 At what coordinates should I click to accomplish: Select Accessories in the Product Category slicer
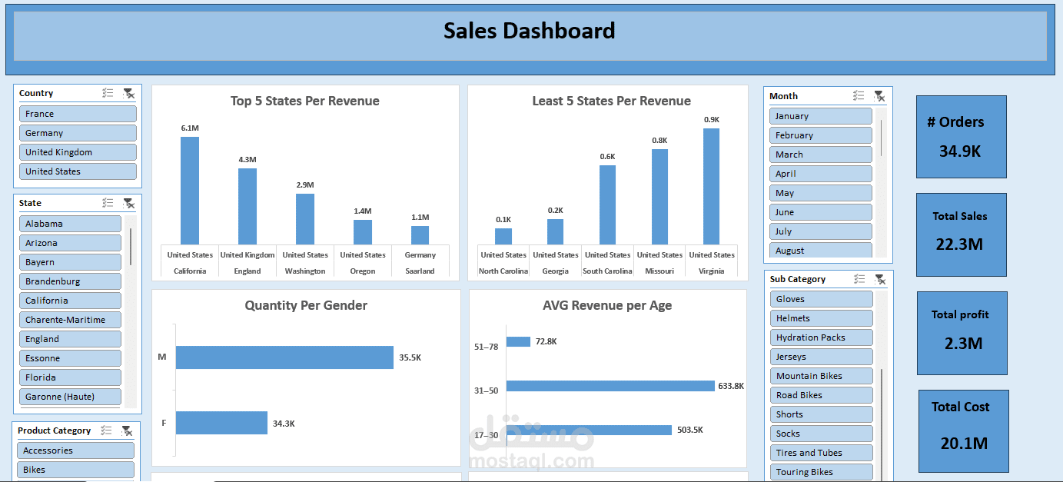75,450
